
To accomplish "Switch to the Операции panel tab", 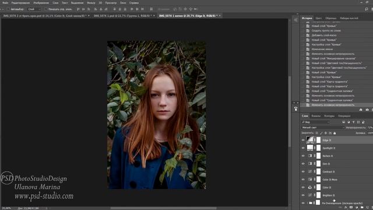I will pos(344,116).
